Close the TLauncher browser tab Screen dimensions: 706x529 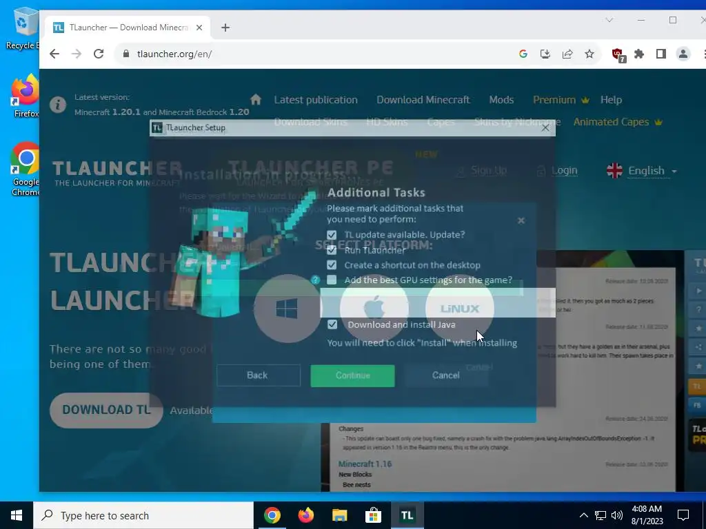199,28
